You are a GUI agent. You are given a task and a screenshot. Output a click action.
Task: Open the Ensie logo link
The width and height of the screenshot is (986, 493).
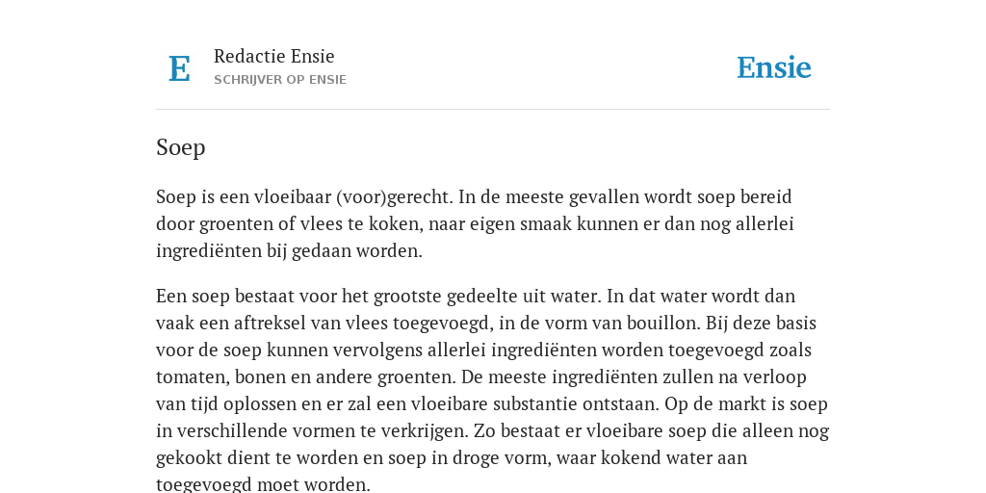coord(773,68)
